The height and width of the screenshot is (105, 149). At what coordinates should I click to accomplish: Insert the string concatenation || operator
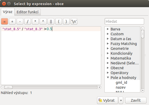pyautogui.click(x=51, y=21)
